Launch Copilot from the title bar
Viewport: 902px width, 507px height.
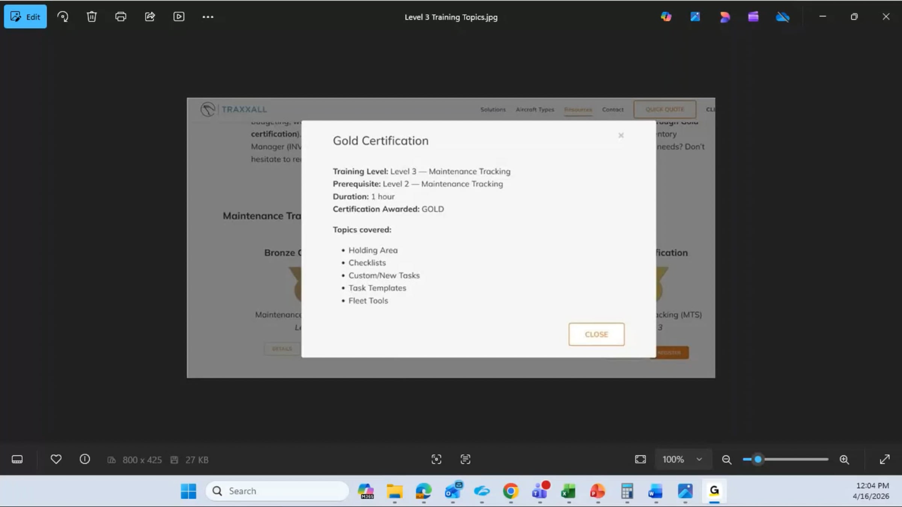pyautogui.click(x=666, y=17)
